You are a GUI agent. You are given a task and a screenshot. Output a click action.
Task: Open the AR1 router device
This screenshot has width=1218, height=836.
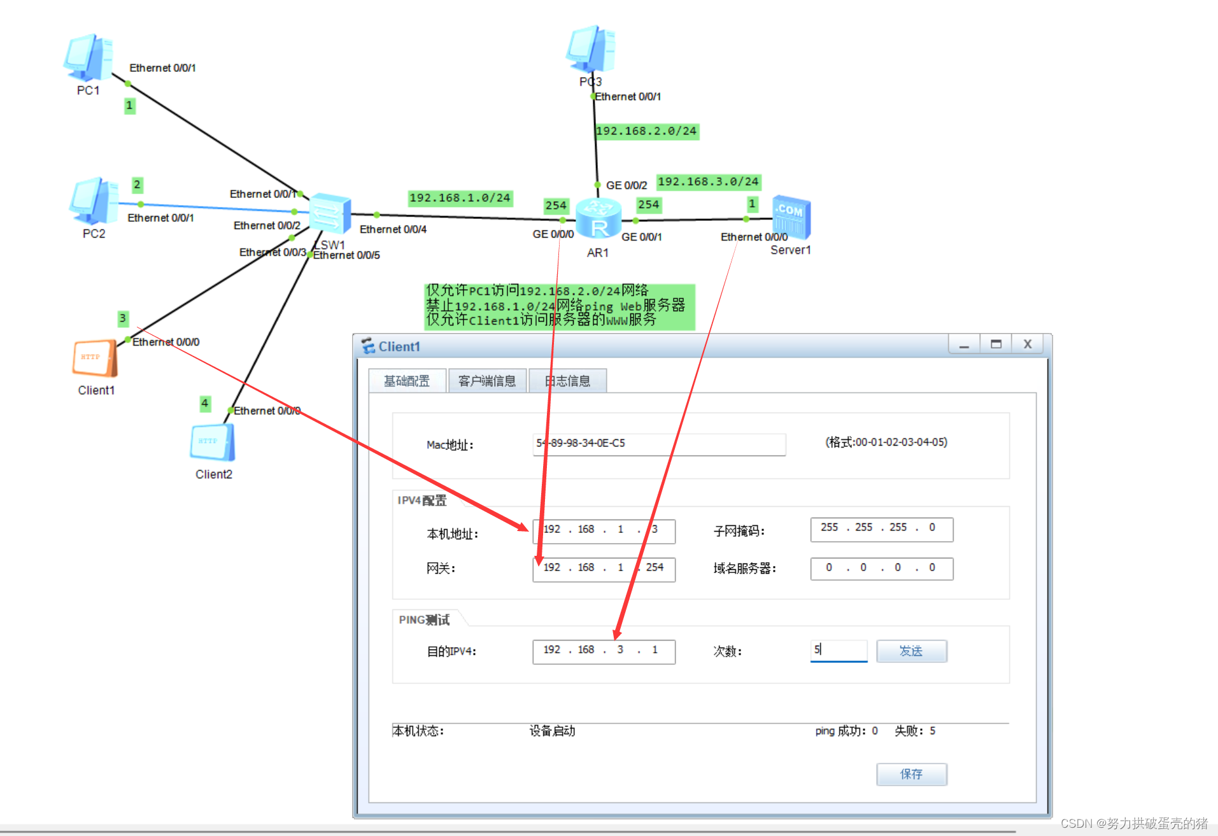tap(597, 218)
